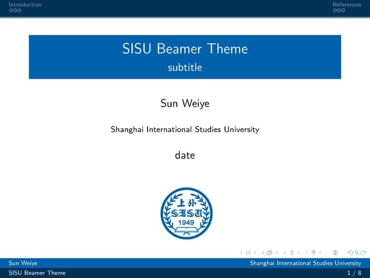Screen dimensions: 370x278
Task: Jump to previous subsection using left arrow
Action: (x=285, y=253)
